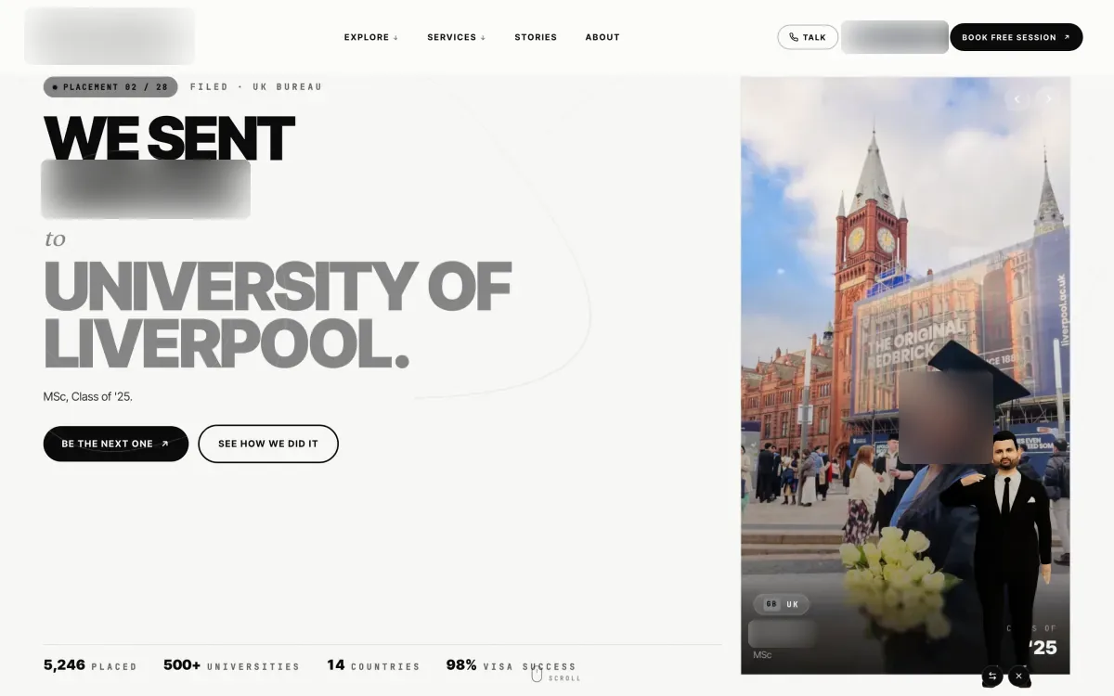Image resolution: width=1114 pixels, height=696 pixels.
Task: Click the We Sent headline
Action: point(169,137)
